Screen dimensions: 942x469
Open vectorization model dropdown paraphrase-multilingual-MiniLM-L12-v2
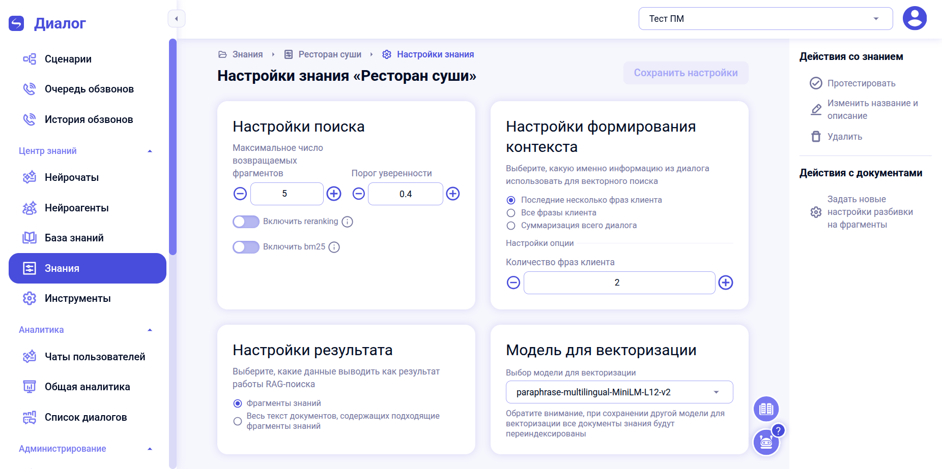[x=619, y=392]
